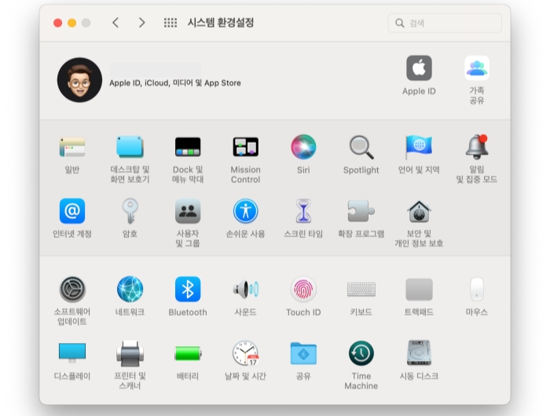The image size is (550, 416).
Task: Open 트랙패드 preferences
Action: point(419,290)
